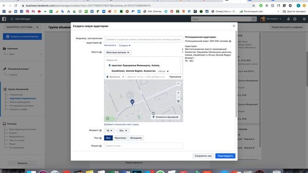308x173 pixels.
Task: Click the info icon next to Языки
Action: click(101, 146)
